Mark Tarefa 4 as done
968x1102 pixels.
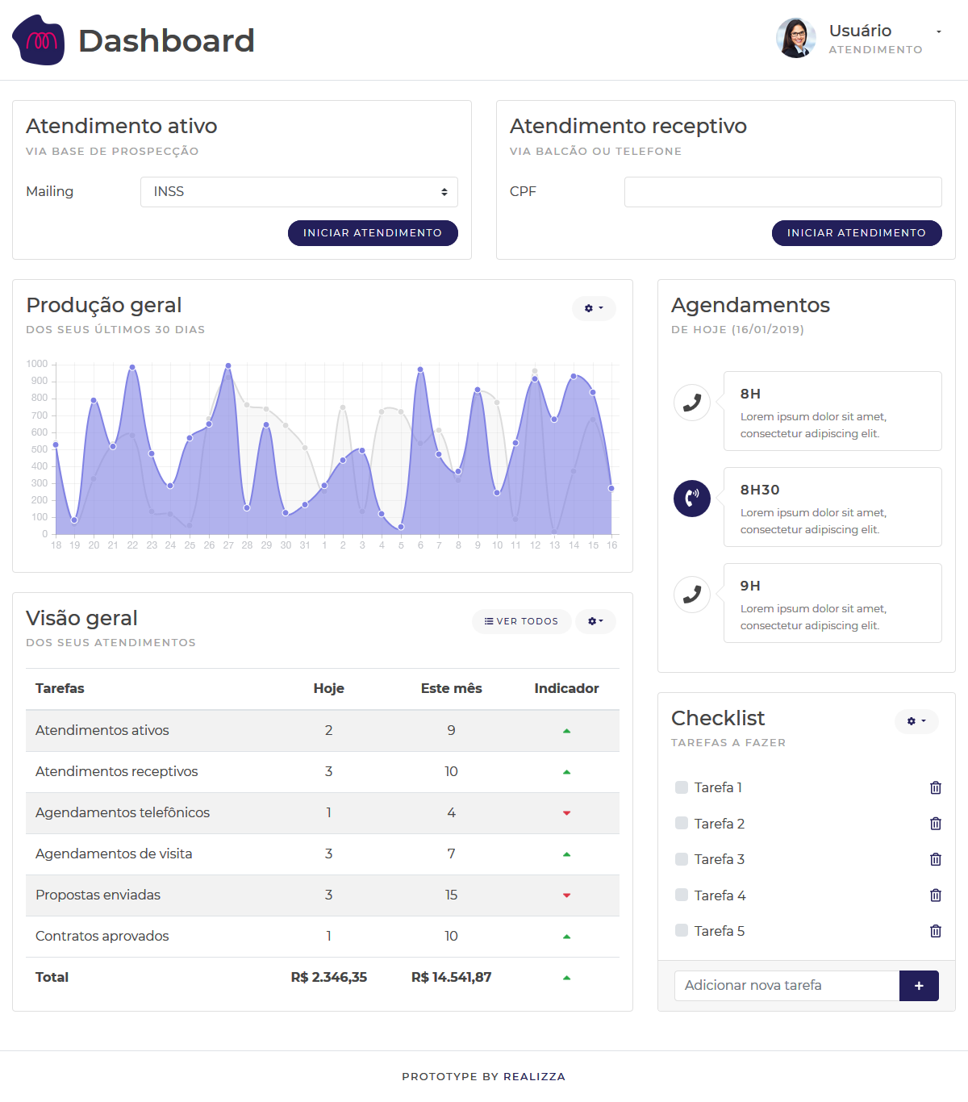point(682,895)
